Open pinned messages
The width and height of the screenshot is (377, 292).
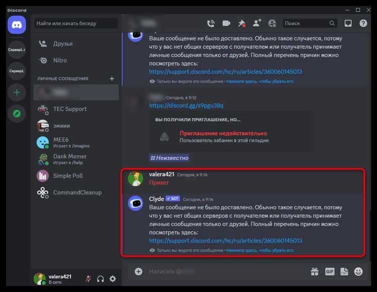point(241,23)
